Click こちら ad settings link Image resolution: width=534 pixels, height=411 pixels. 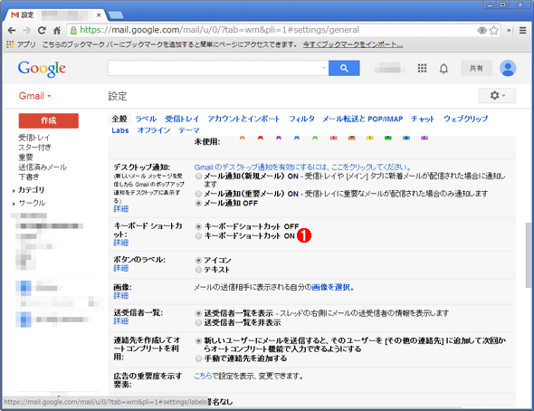coord(204,377)
